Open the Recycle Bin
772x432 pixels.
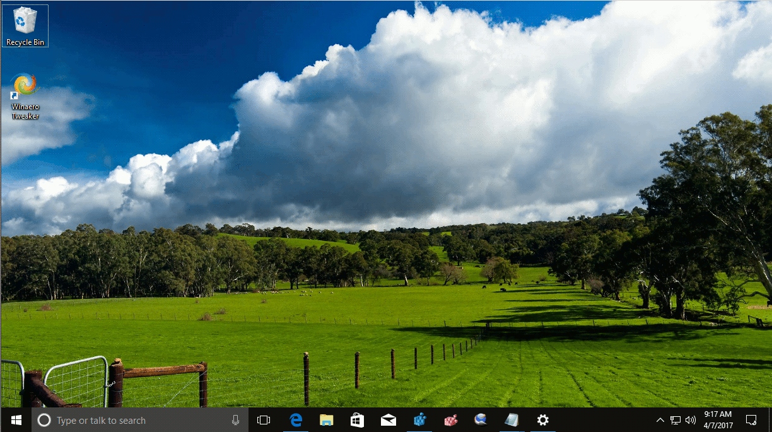pos(25,22)
